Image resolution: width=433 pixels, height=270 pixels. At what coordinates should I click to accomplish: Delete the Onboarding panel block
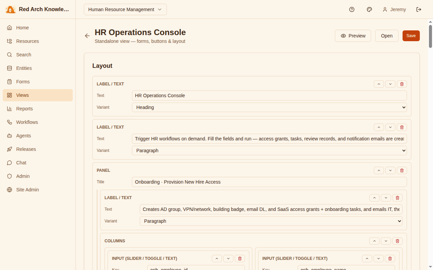point(402,170)
